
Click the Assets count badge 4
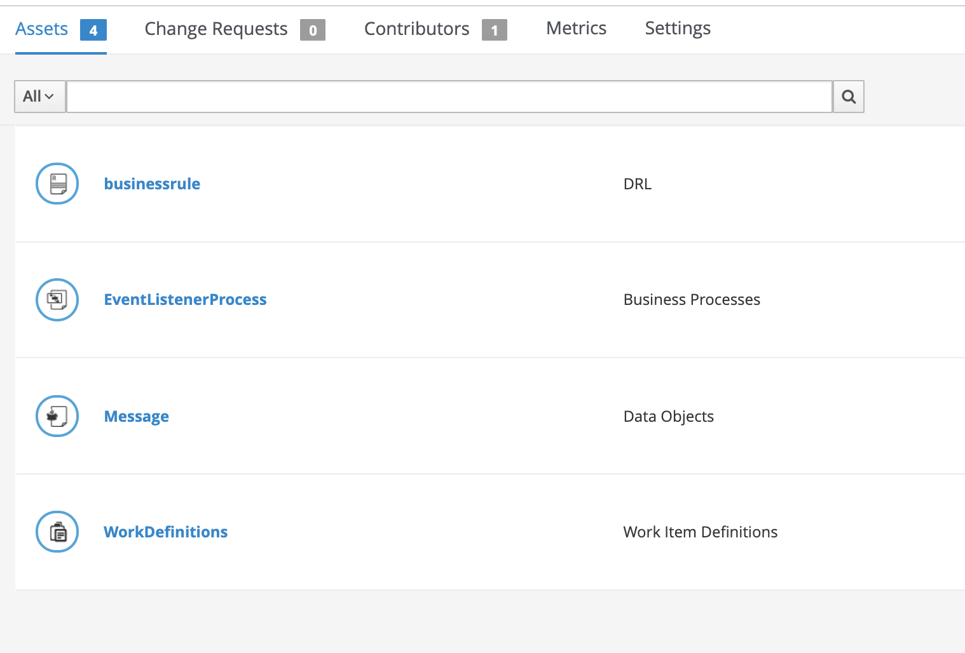[x=93, y=30]
